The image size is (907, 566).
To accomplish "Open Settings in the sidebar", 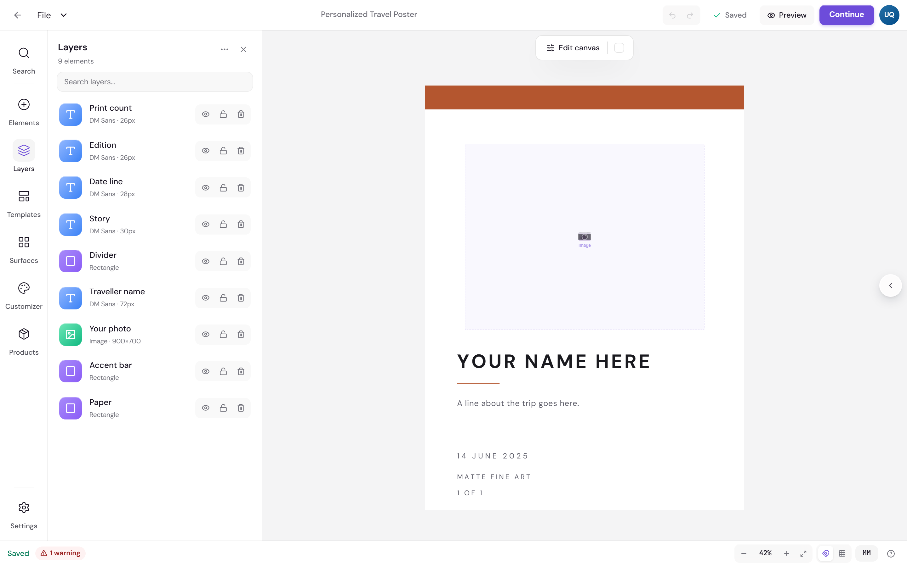I will pyautogui.click(x=24, y=515).
